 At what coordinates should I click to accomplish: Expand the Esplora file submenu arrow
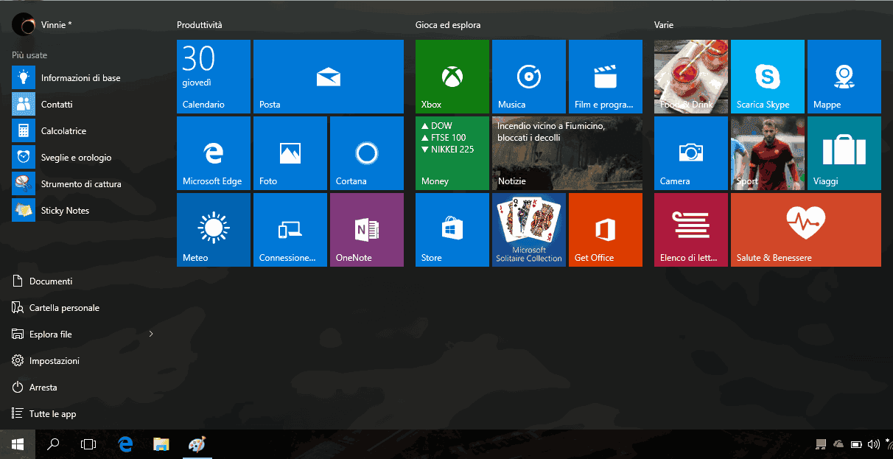150,334
